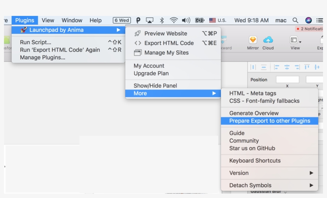Click the Position Y input field

click(x=315, y=80)
